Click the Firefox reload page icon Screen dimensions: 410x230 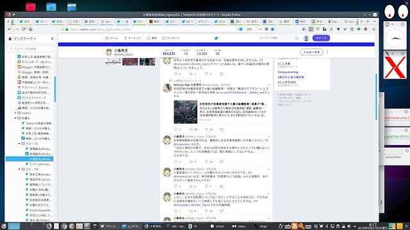(x=24, y=29)
